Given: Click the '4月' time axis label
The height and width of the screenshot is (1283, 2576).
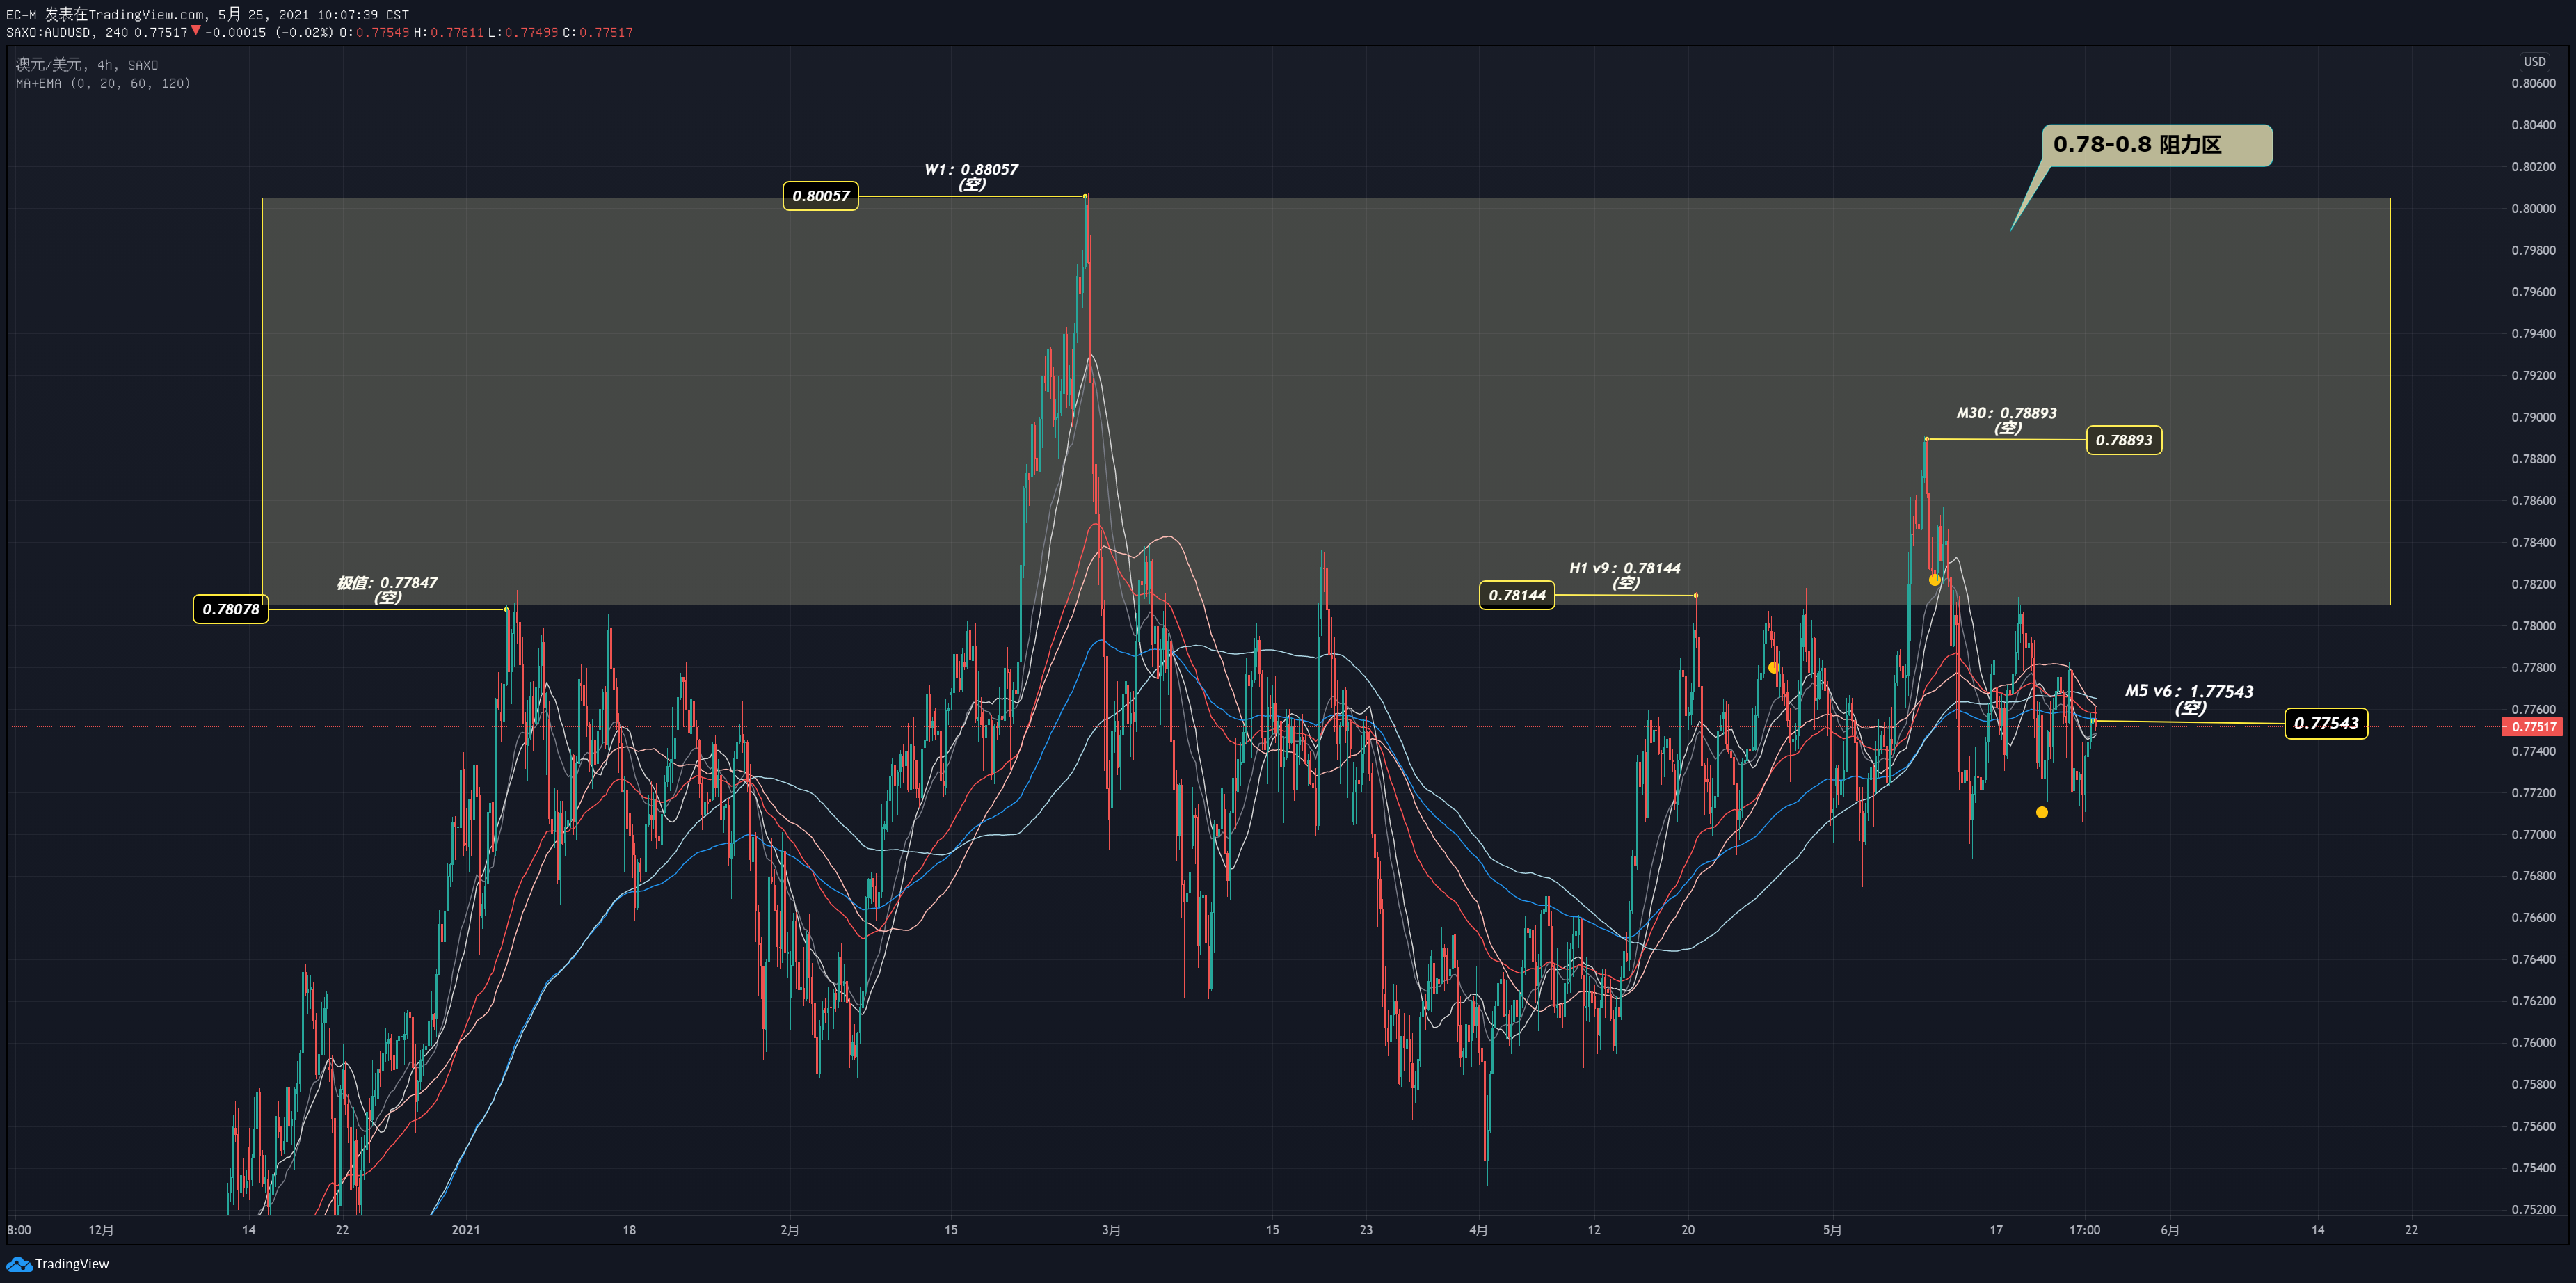Looking at the screenshot, I should [x=1479, y=1230].
